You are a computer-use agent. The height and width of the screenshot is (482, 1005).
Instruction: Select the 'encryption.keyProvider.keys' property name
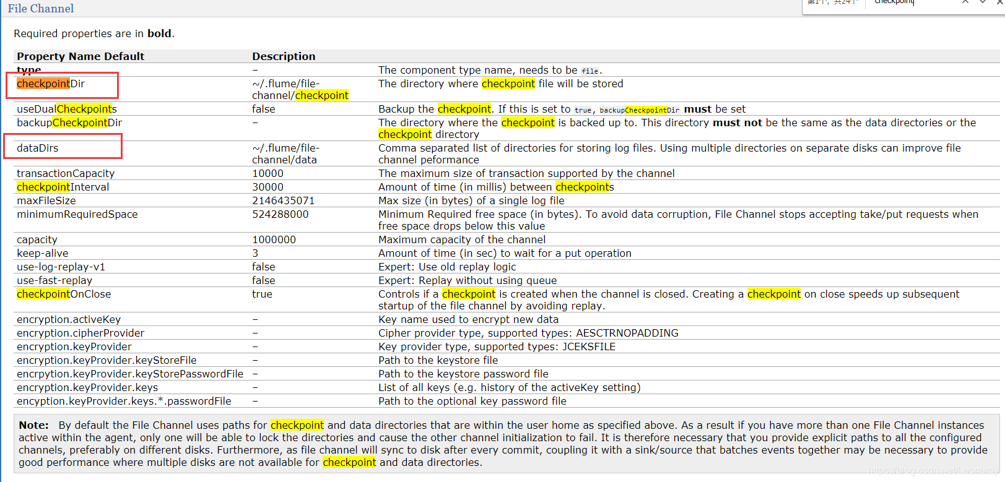pos(87,387)
